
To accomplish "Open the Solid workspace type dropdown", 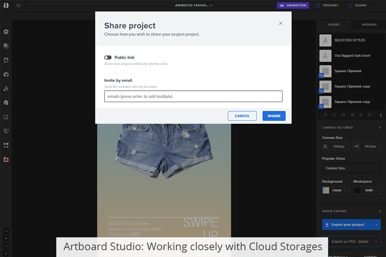I will coord(371,190).
